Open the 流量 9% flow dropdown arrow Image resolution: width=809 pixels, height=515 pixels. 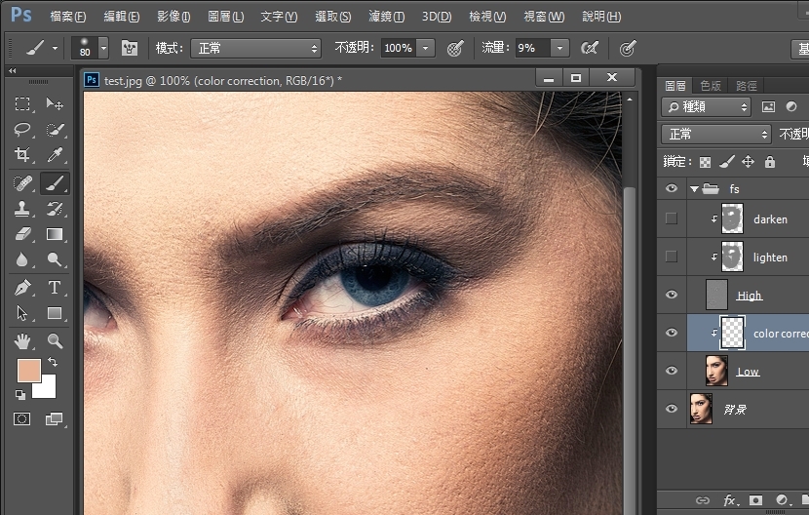[559, 48]
